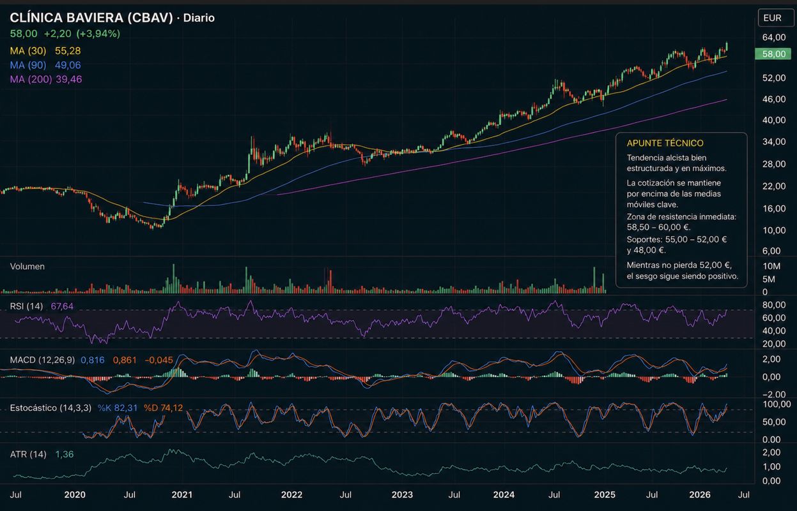Click the MACD (12,26,9) indicator label
This screenshot has height=511, width=797.
[42, 360]
